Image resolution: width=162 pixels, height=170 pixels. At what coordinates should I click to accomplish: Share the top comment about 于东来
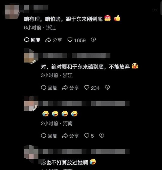tap(54, 40)
